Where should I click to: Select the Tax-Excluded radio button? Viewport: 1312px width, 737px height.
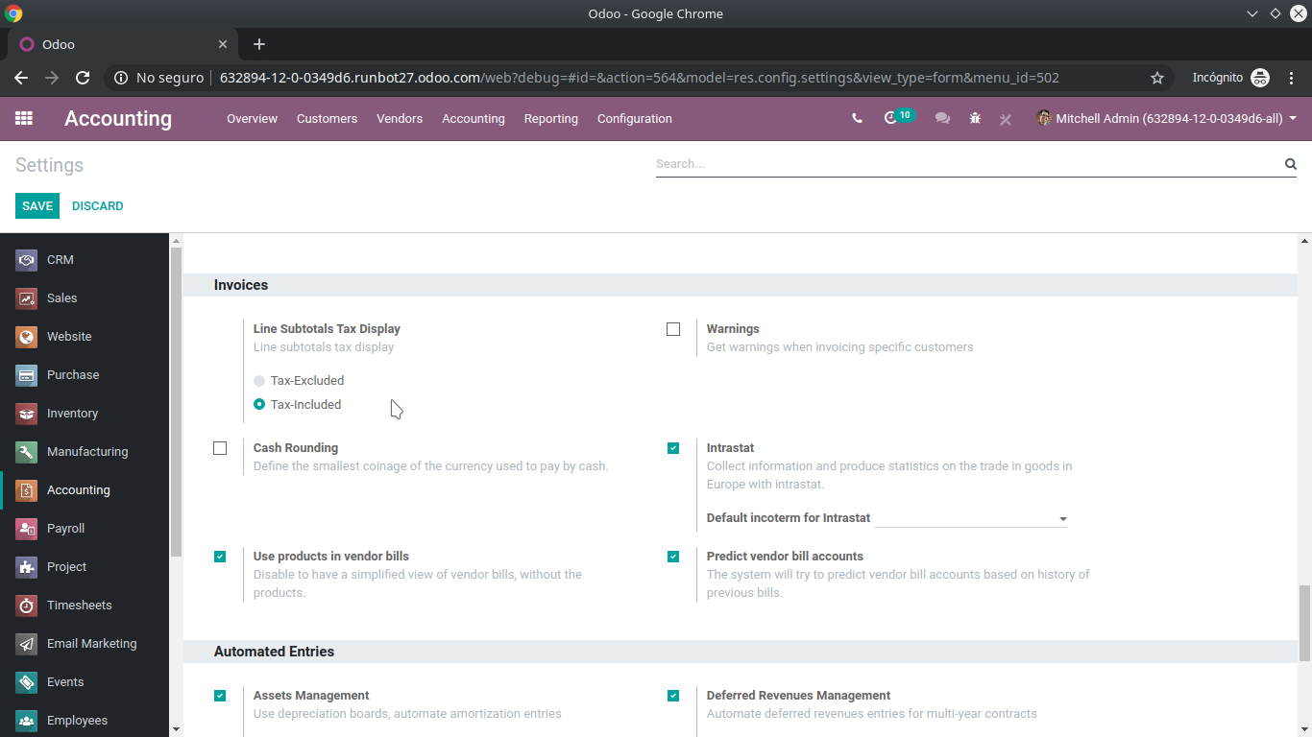click(258, 380)
